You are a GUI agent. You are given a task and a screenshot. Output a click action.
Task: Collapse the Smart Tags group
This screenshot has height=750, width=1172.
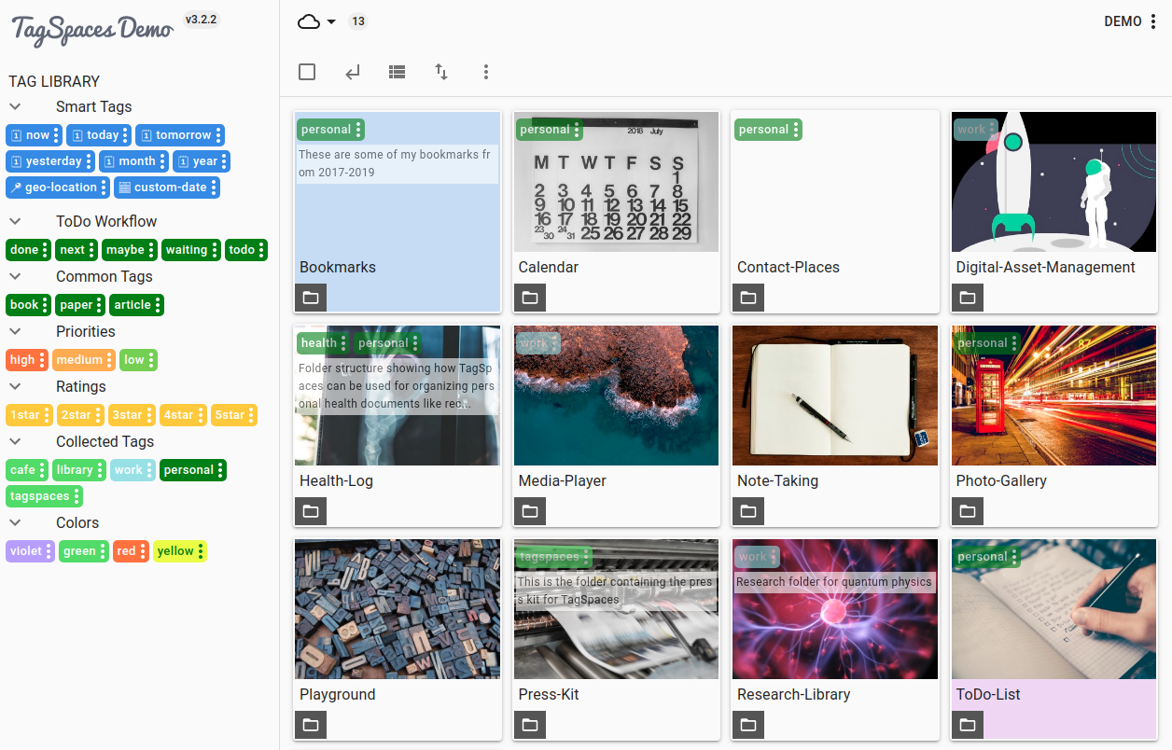click(x=16, y=106)
